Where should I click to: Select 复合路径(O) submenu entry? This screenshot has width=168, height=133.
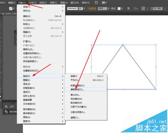(41, 113)
